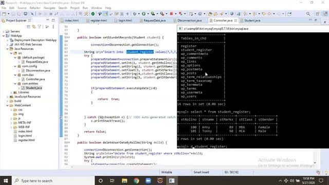
Task: Click the External Tools run icon
Action: click(x=162, y=14)
